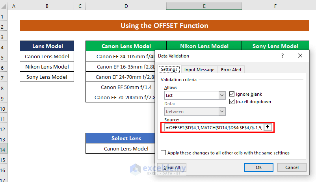Click into the Source formula field

pyautogui.click(x=214, y=128)
